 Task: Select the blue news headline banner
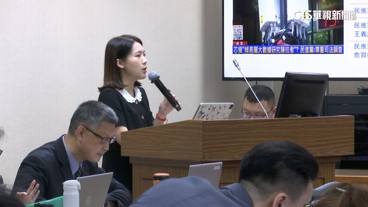click(x=288, y=49)
